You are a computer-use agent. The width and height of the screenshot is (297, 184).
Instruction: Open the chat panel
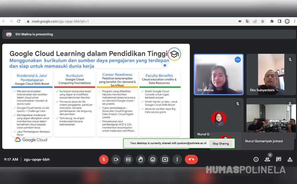pyautogui.click(x=279, y=159)
